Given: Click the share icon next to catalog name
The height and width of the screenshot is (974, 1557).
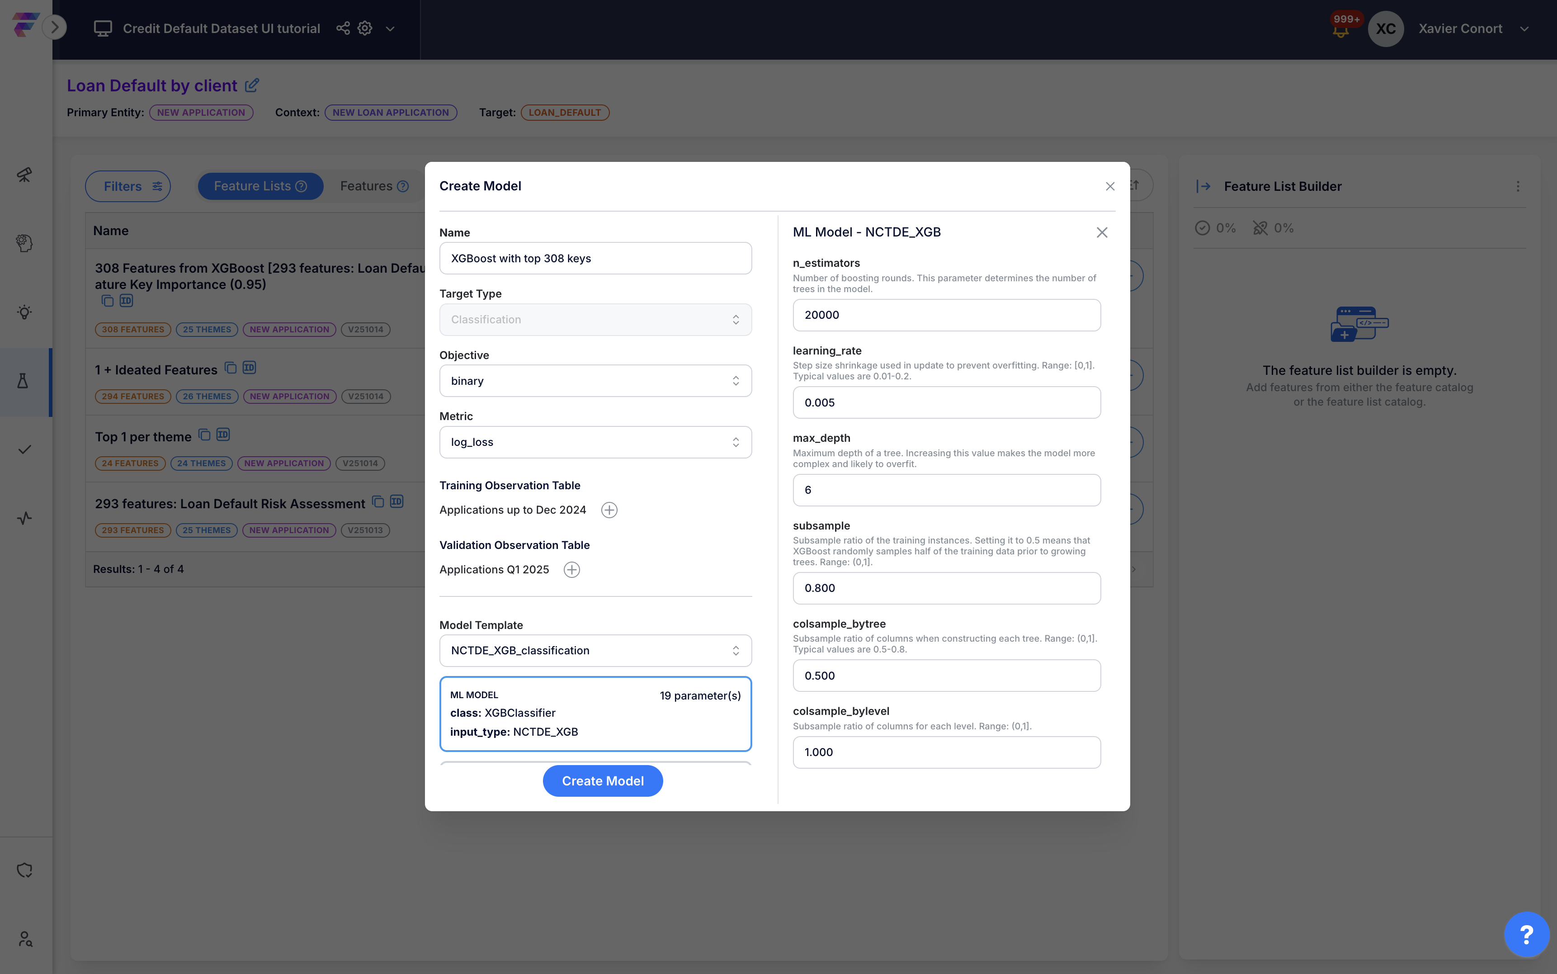Looking at the screenshot, I should coord(343,28).
